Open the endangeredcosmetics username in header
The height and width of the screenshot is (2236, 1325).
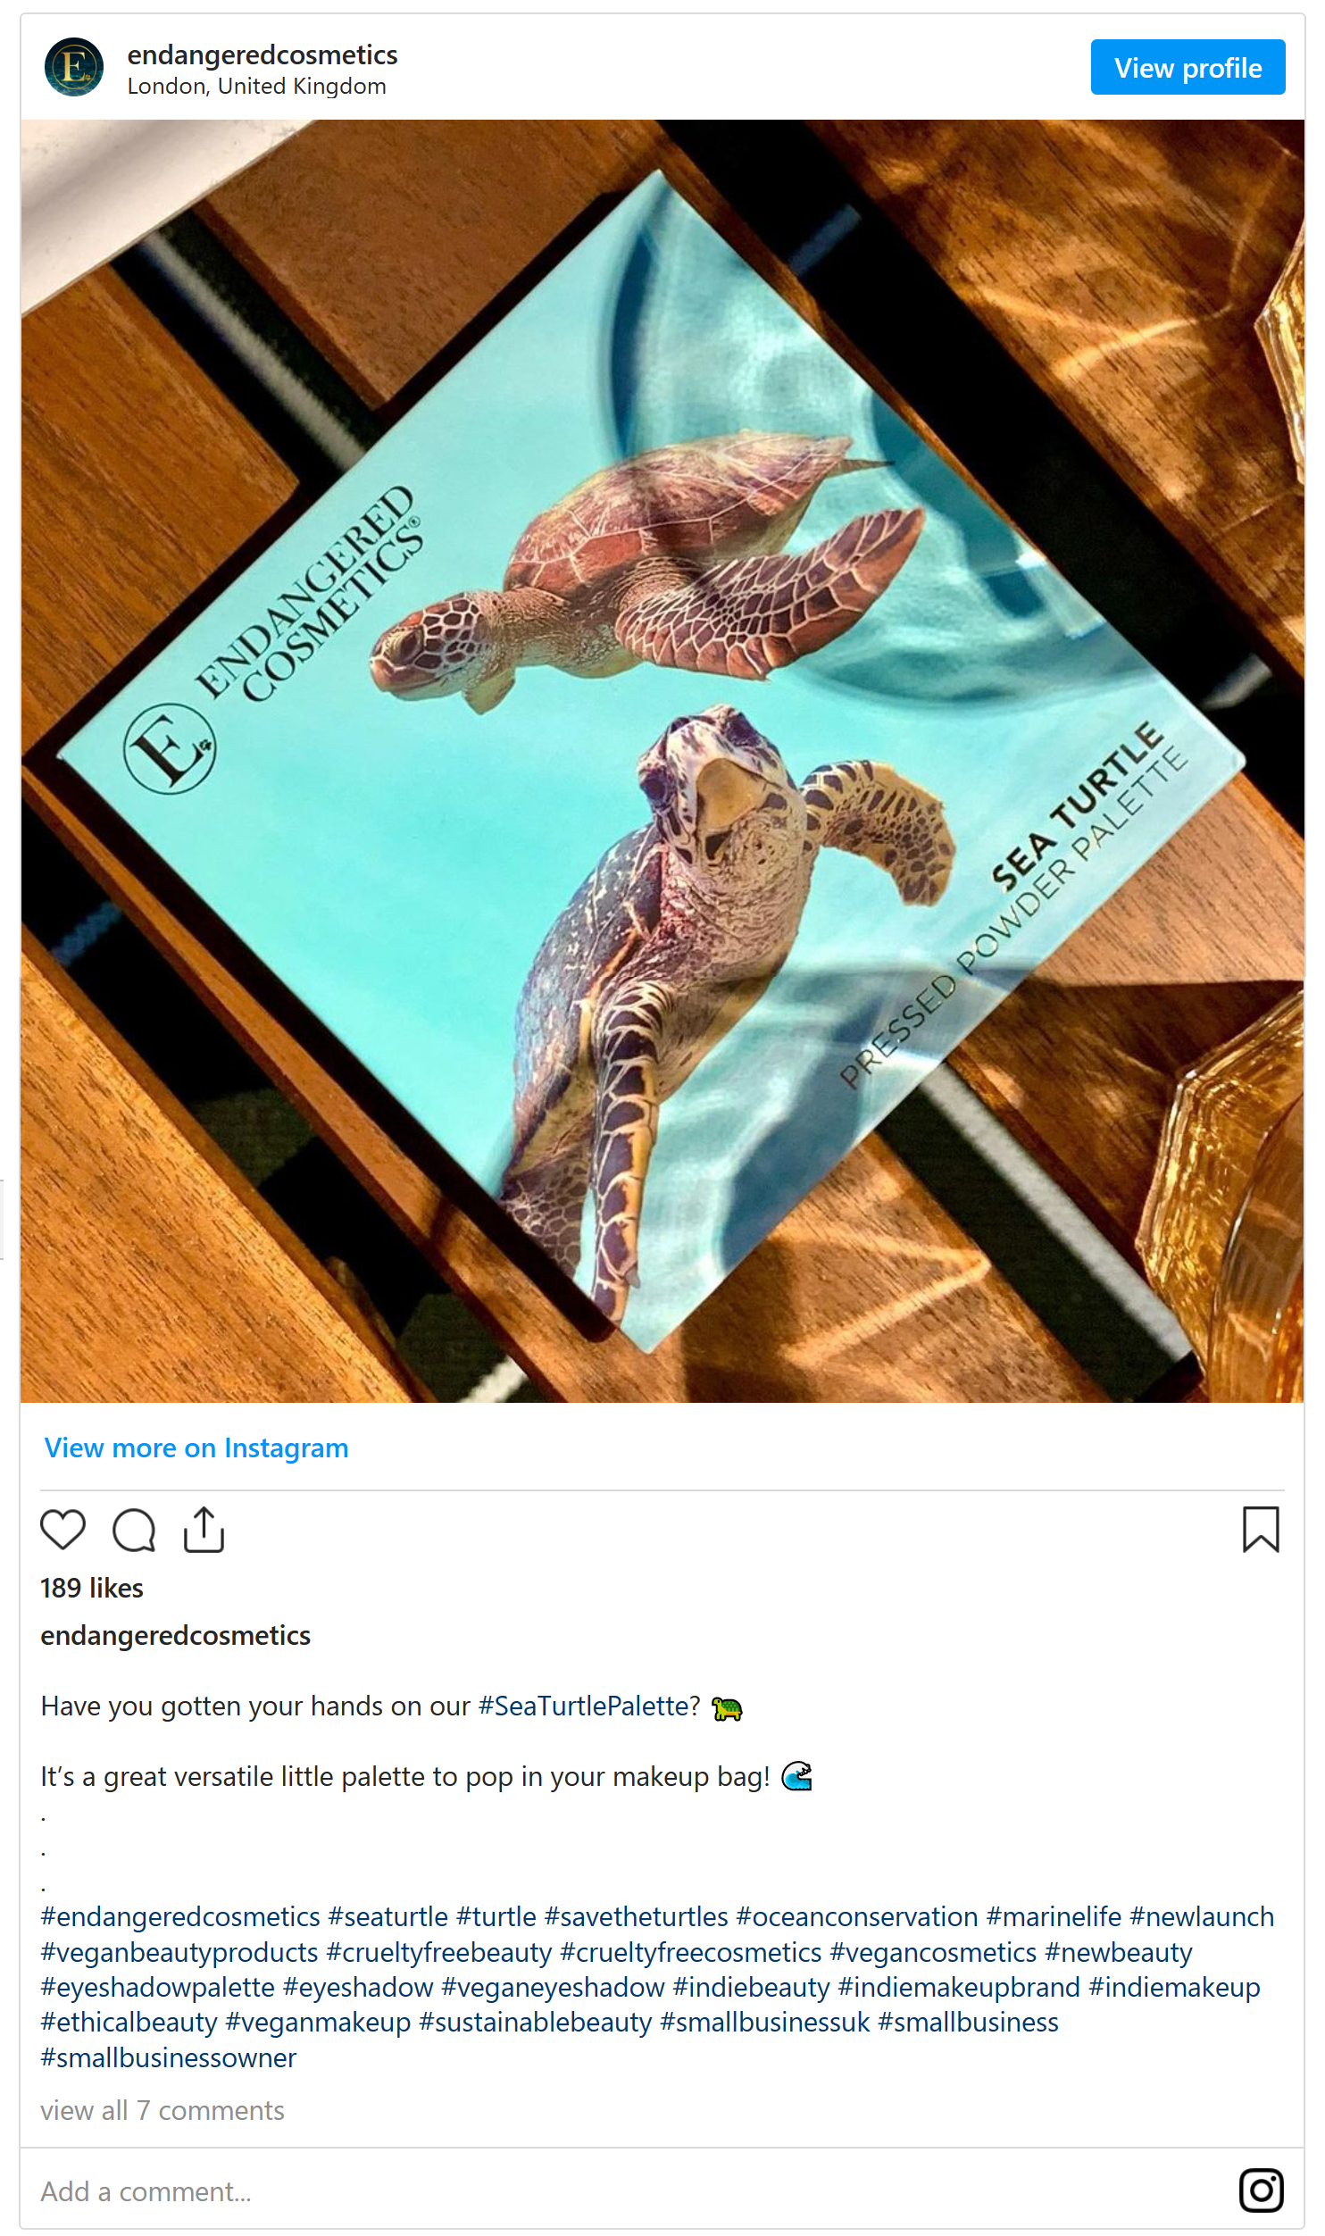[262, 54]
